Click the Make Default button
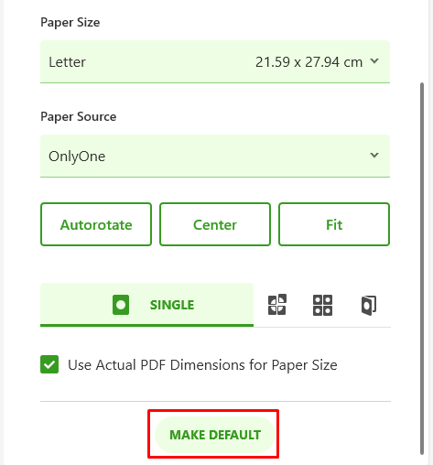The height and width of the screenshot is (465, 433). pyautogui.click(x=215, y=435)
